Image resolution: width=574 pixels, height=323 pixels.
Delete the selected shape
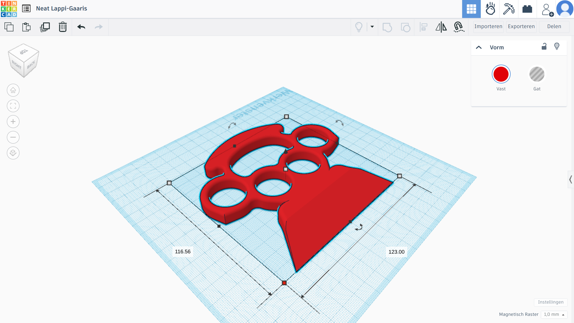point(63,27)
